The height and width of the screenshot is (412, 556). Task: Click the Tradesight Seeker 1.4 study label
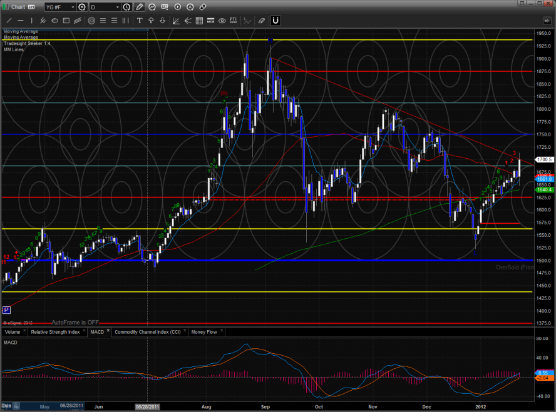click(x=27, y=44)
